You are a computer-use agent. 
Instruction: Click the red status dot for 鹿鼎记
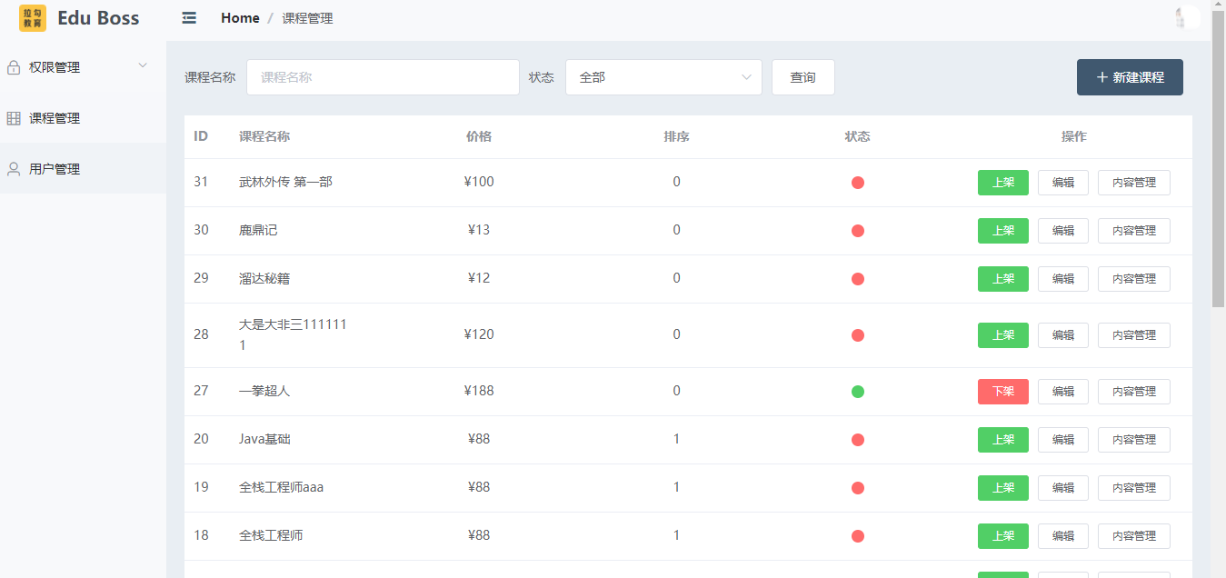(x=858, y=231)
